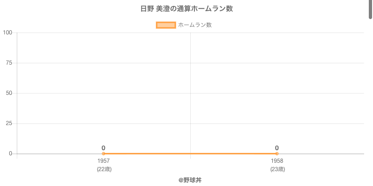Click the center vertical gridline
The height and width of the screenshot is (186, 373).
tap(190, 93)
